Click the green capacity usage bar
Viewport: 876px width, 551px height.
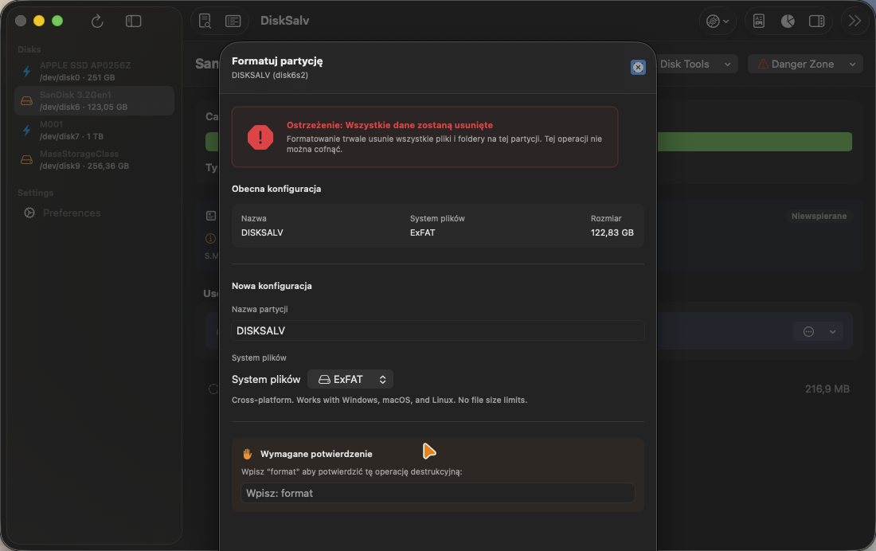pyautogui.click(x=754, y=142)
